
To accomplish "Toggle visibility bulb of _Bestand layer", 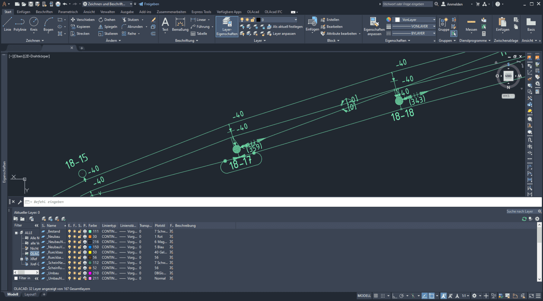I will coord(70,231).
